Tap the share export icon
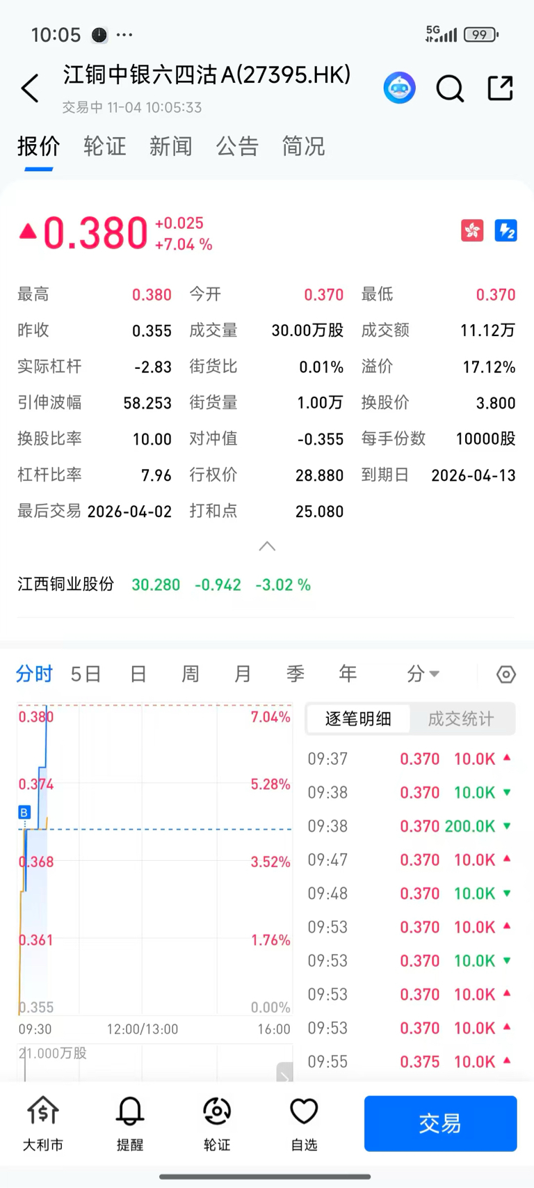Image resolution: width=534 pixels, height=1188 pixels. click(501, 88)
